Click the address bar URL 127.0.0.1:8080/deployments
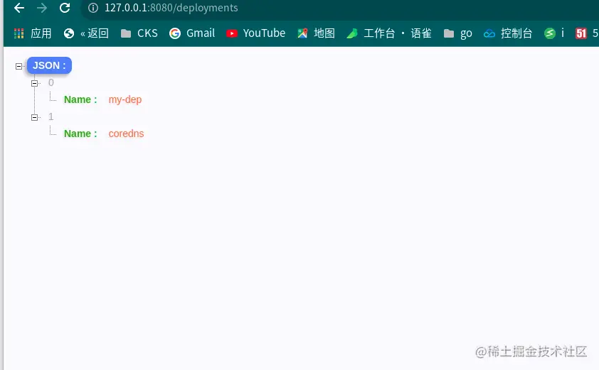 pos(171,8)
